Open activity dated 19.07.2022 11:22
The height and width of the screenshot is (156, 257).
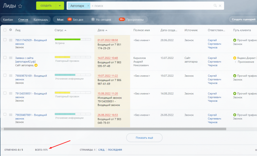pyautogui.click(x=108, y=76)
